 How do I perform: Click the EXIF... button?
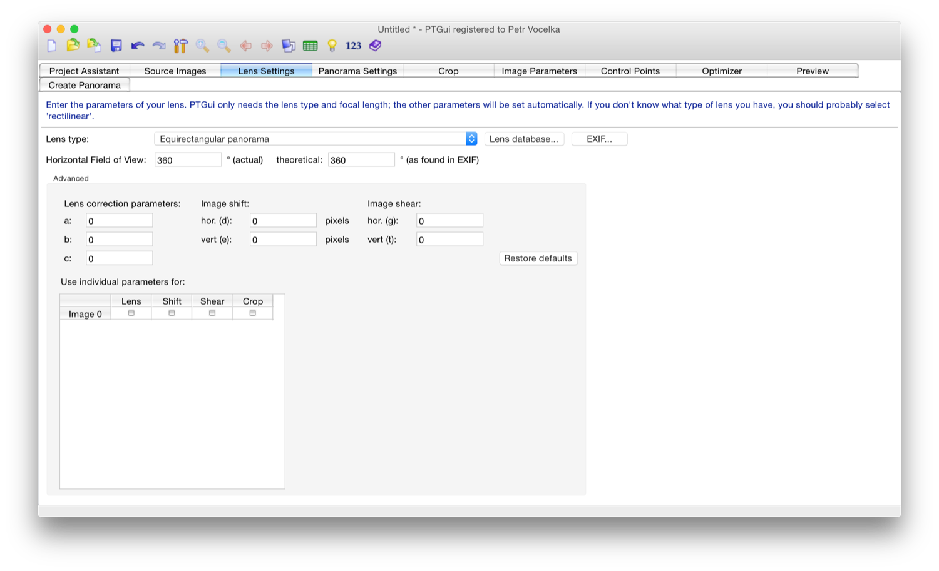599,139
